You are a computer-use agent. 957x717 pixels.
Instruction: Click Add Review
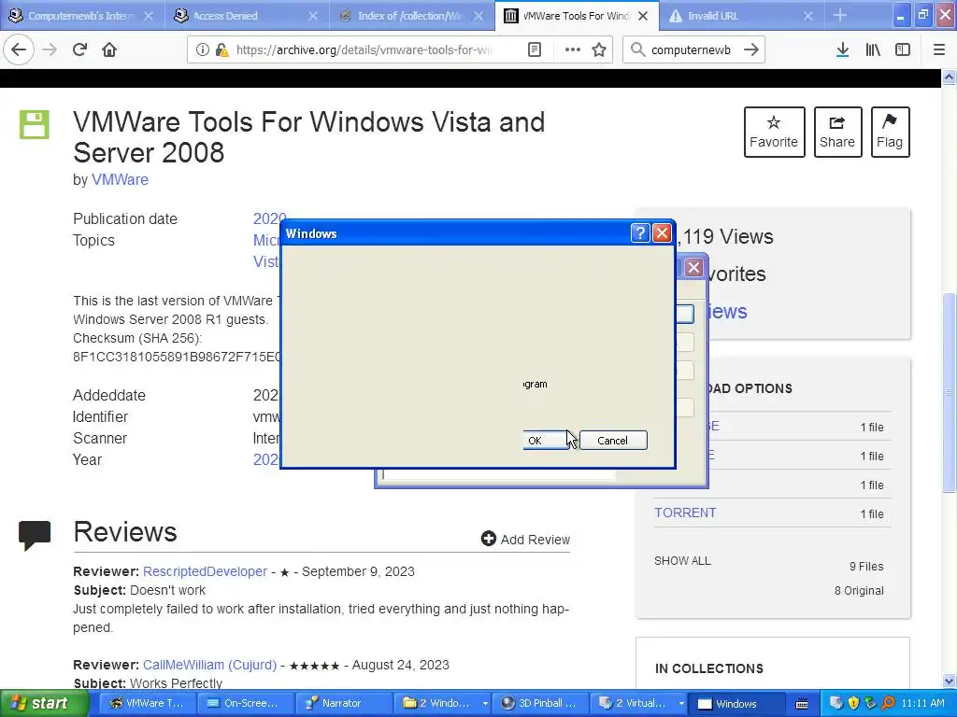tap(525, 539)
